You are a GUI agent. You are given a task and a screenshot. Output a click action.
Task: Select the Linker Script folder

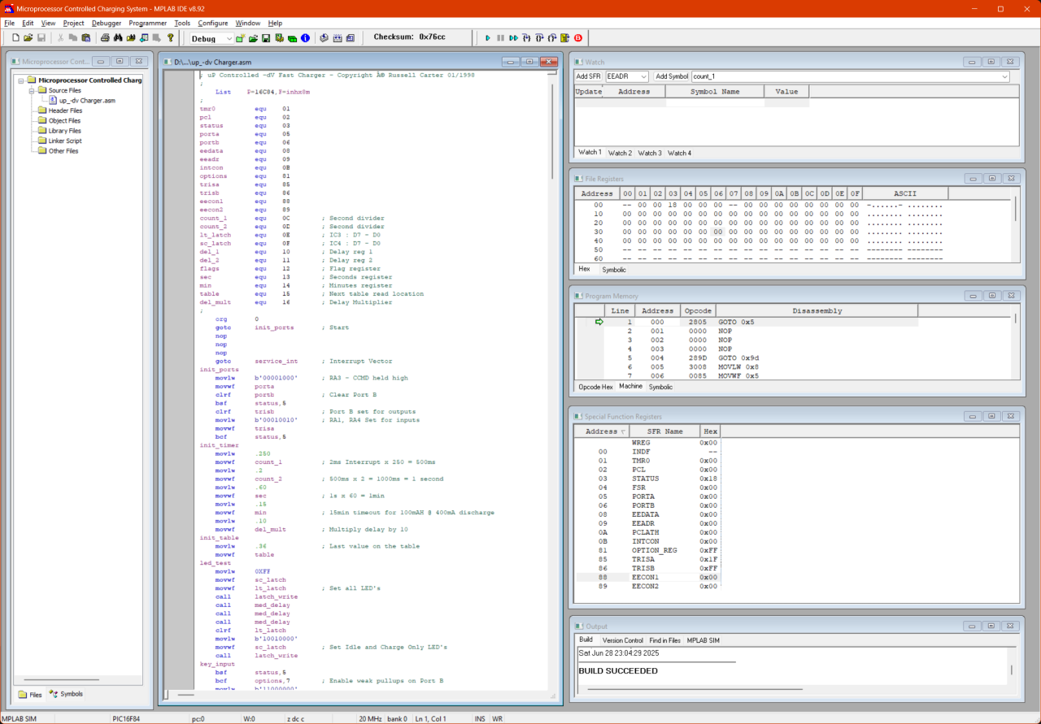[x=65, y=141]
